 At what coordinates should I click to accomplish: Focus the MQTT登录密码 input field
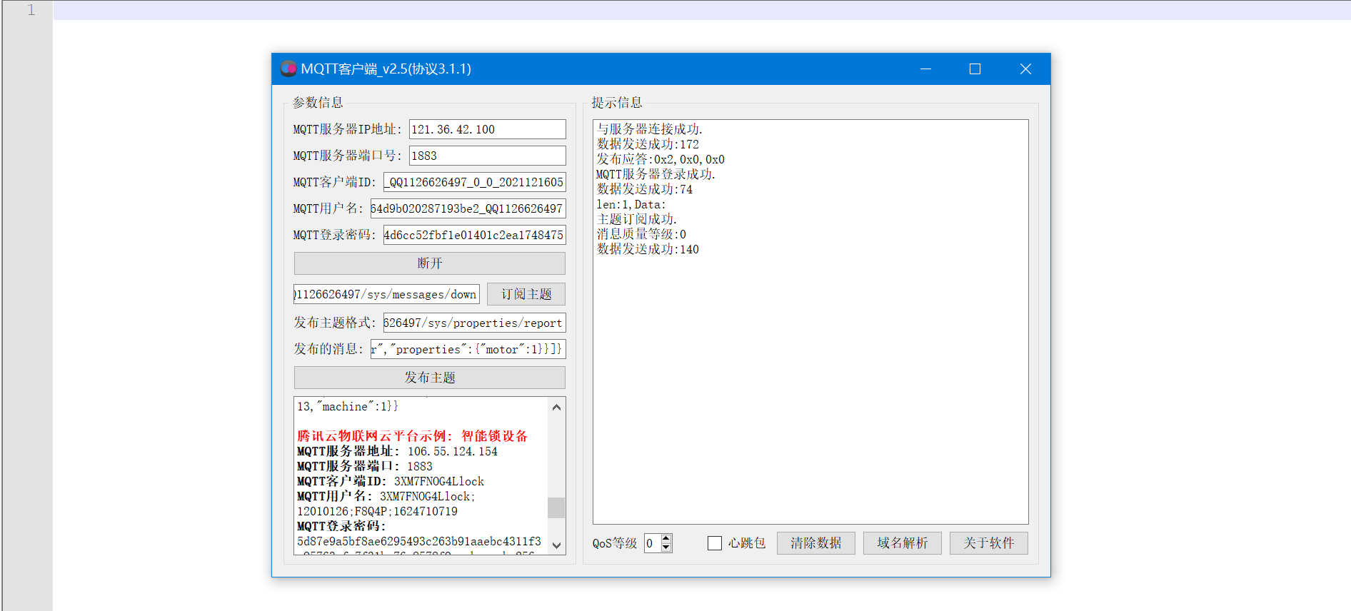(x=475, y=235)
